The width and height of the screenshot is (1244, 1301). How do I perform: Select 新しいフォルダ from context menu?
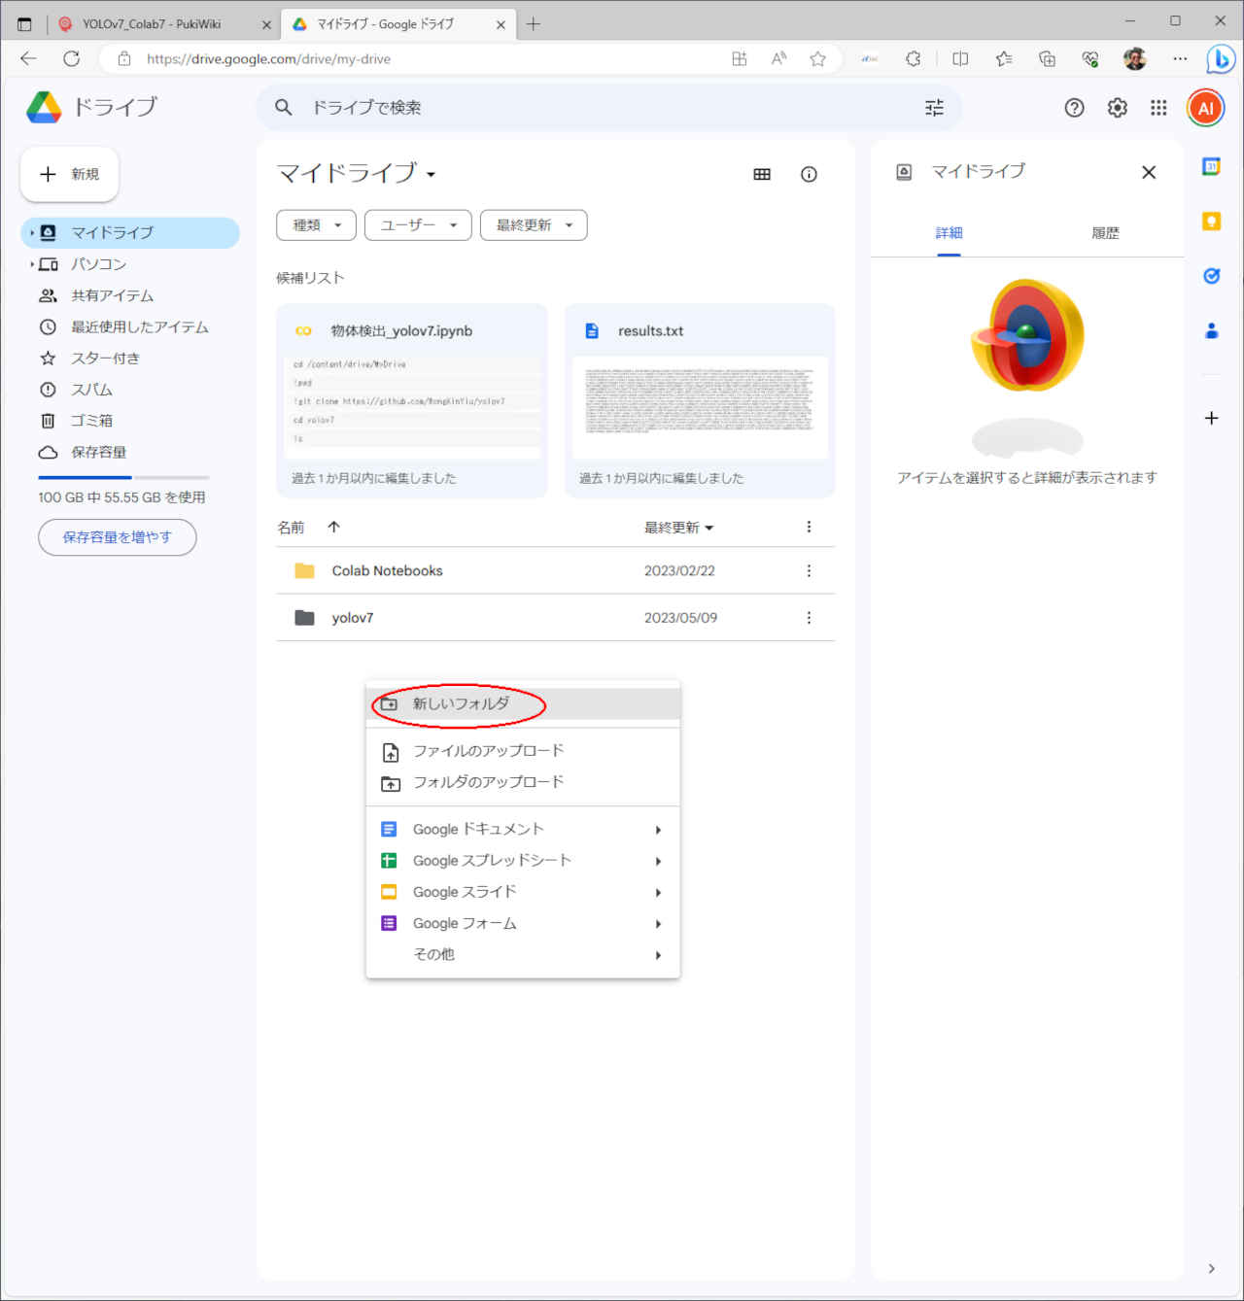[461, 703]
